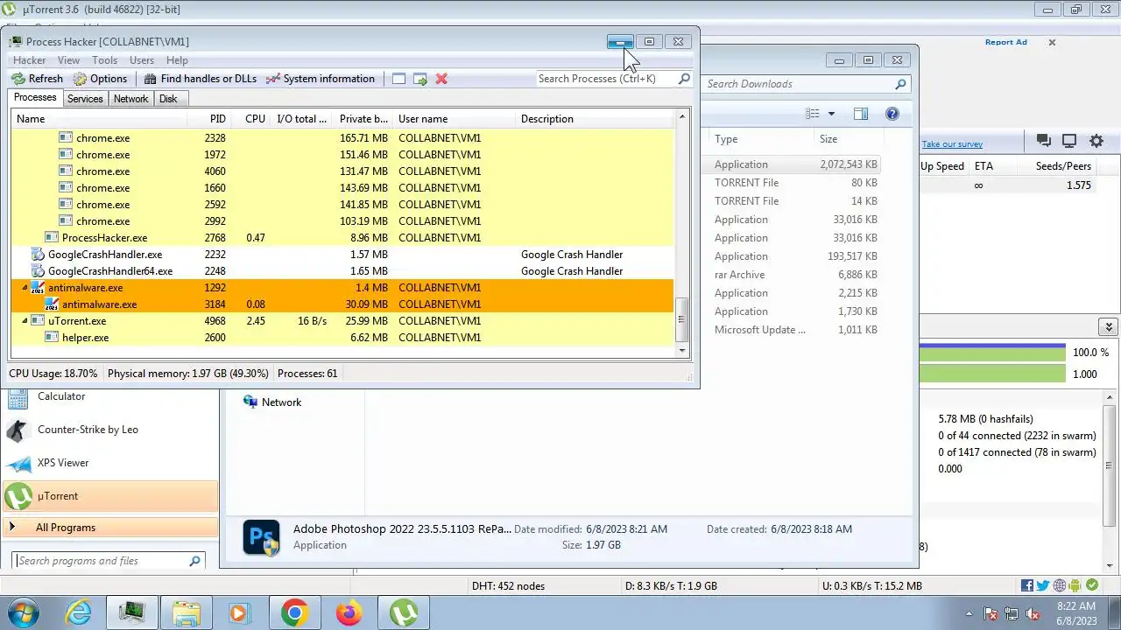Click Find handles or DLLs
The width and height of the screenshot is (1121, 630).
pyautogui.click(x=201, y=79)
